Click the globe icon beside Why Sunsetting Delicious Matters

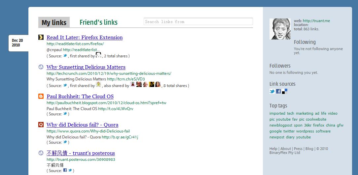(x=41, y=67)
